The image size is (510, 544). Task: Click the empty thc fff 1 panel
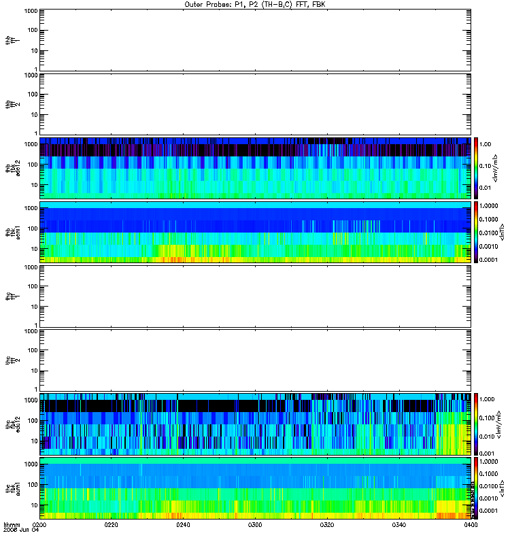coord(255,296)
